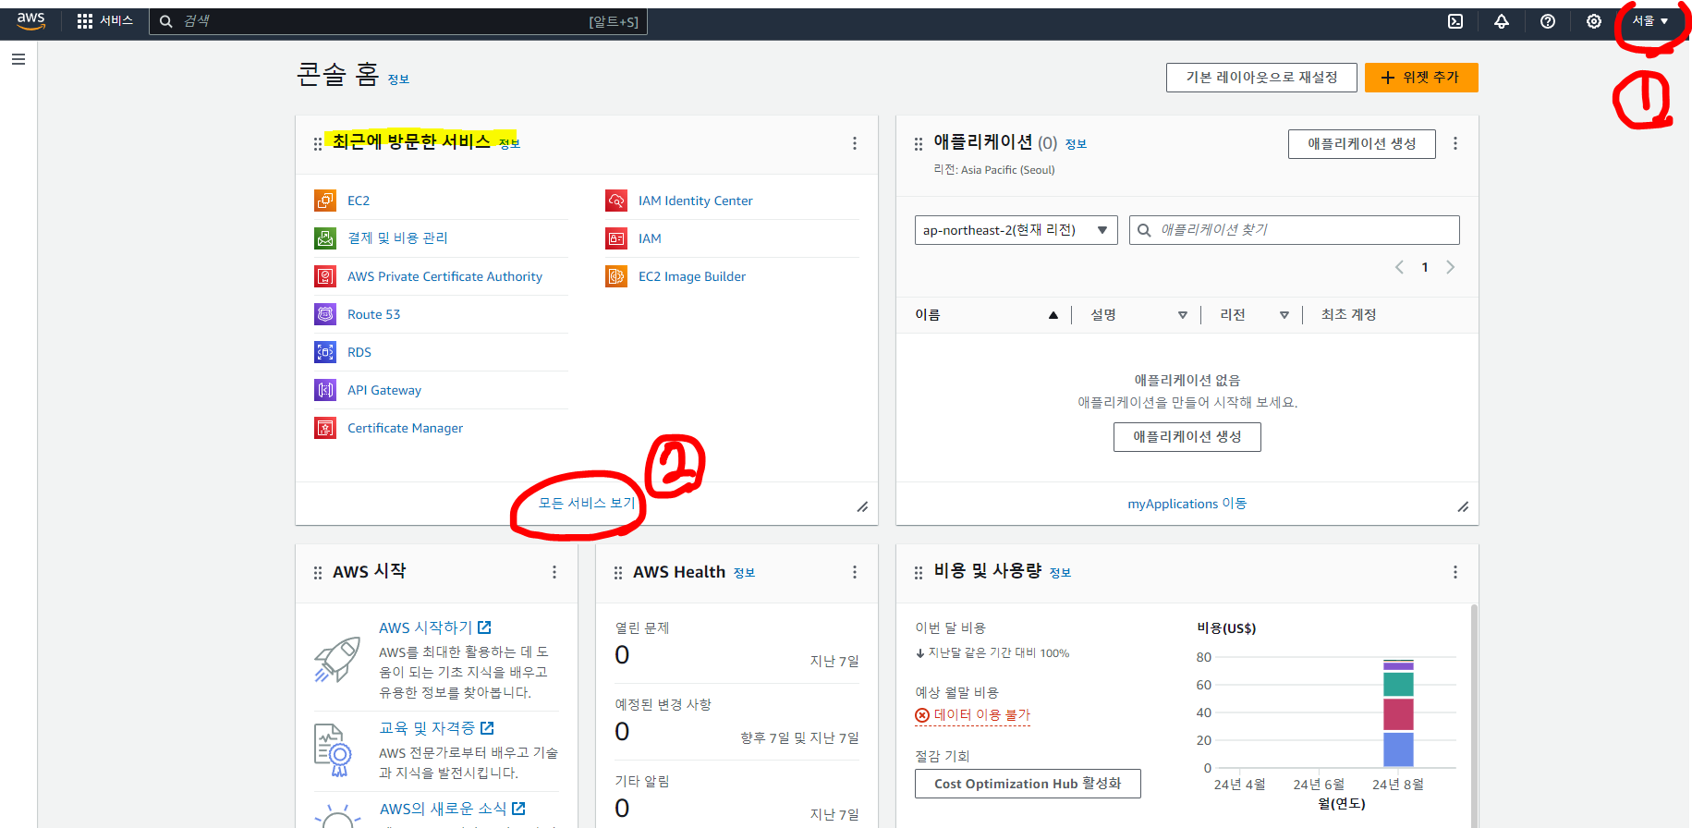The image size is (1692, 828).
Task: Click the resize handle of 애플리케이션 widget
Action: click(x=1463, y=506)
